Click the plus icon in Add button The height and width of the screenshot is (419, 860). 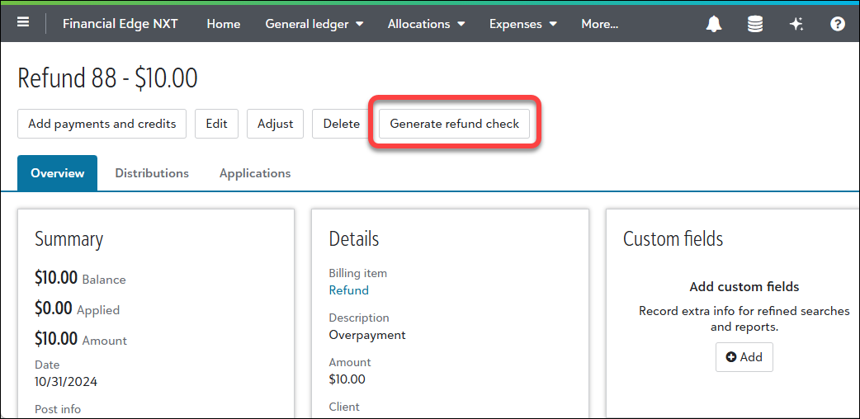[x=730, y=357]
